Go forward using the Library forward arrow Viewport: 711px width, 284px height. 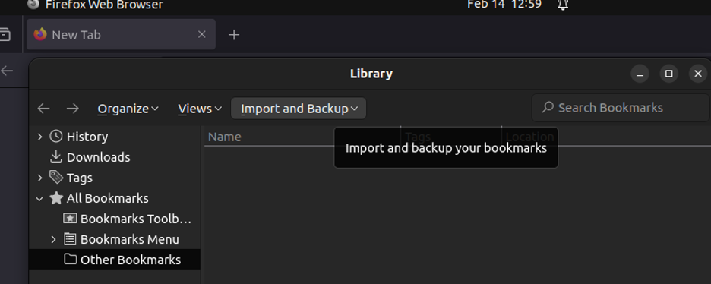pyautogui.click(x=73, y=109)
